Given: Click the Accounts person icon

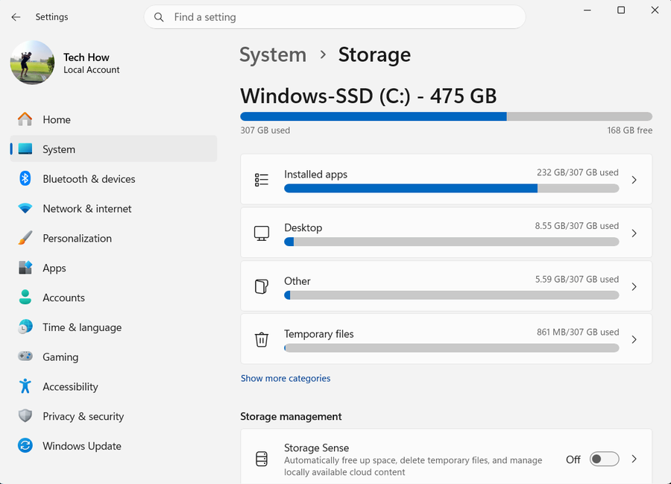Looking at the screenshot, I should 25,298.
